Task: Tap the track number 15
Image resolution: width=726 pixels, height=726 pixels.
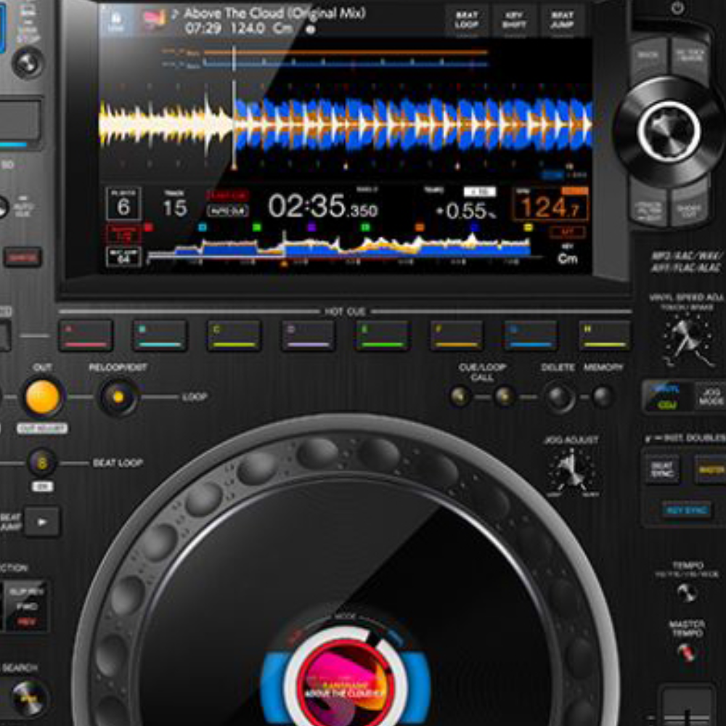Action: point(174,208)
